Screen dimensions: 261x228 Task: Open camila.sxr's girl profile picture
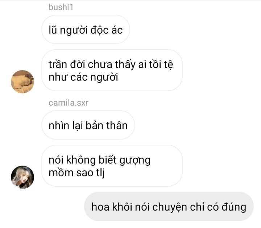coord(22,177)
